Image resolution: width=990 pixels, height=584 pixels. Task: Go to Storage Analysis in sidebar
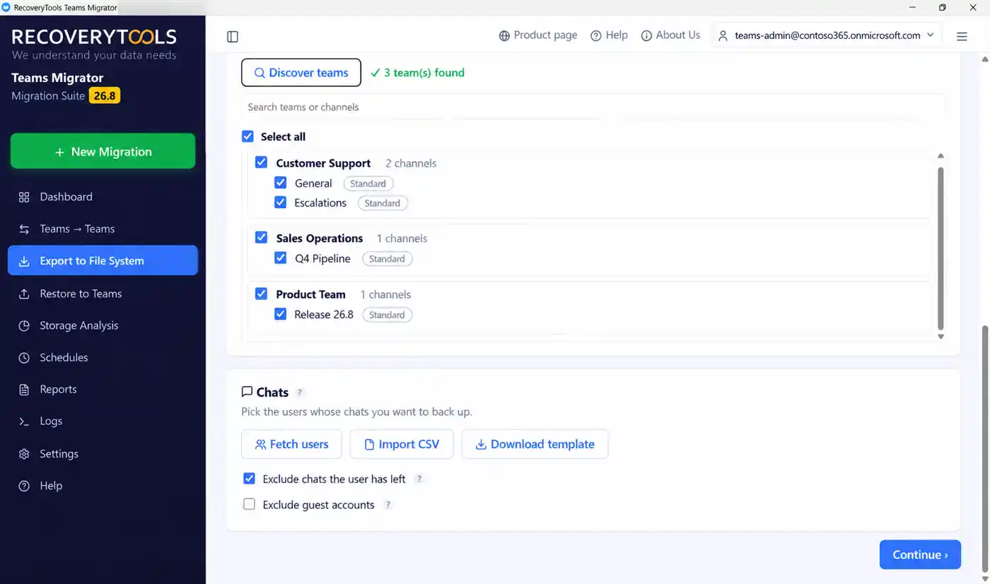click(103, 326)
